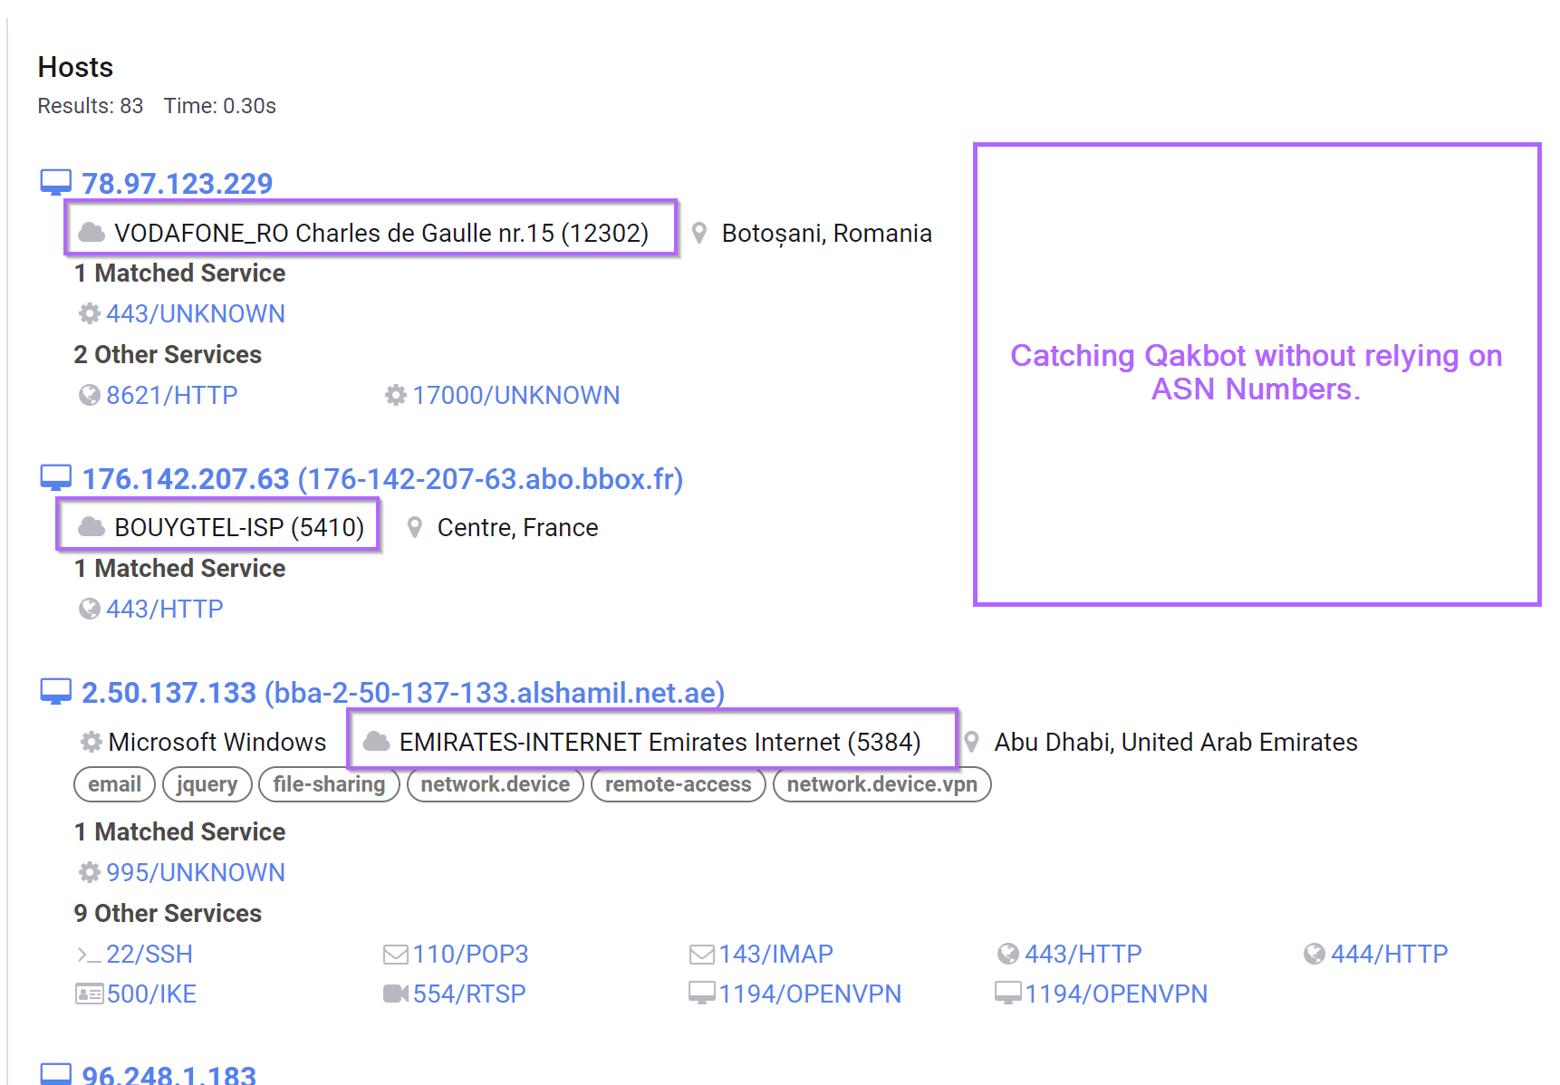The width and height of the screenshot is (1560, 1085).
Task: Click ID card icon of 500/IKE
Action: [89, 994]
